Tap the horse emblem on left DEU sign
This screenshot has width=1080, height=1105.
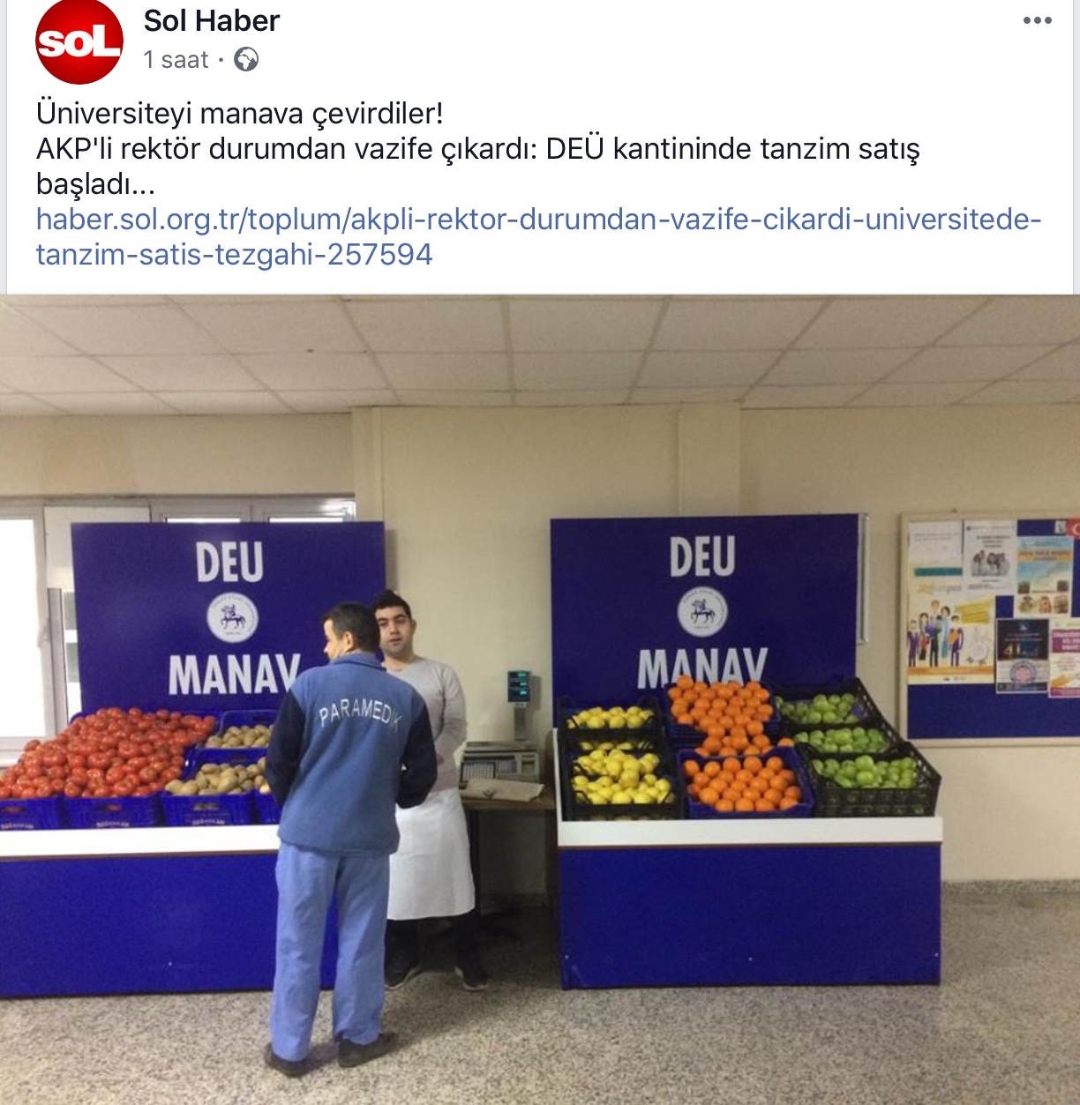[x=232, y=616]
